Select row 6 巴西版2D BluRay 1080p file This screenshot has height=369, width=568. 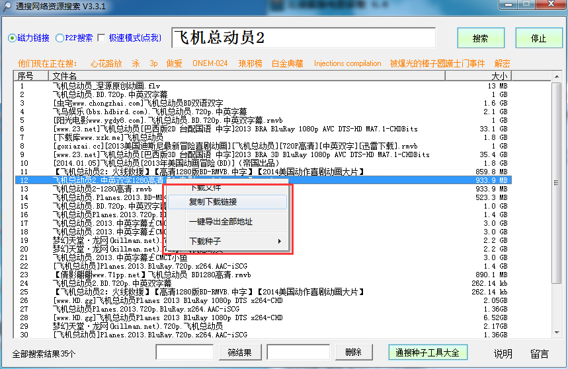[x=263, y=129]
